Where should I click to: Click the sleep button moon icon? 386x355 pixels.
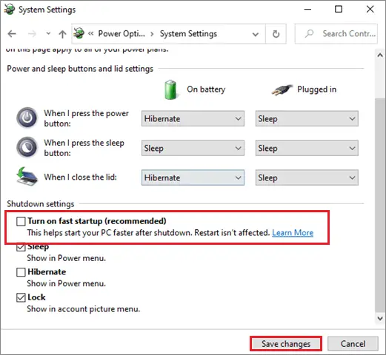coord(27,147)
